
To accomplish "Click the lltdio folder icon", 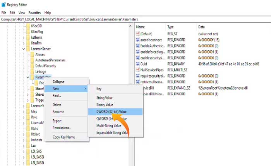I will pos(28,129).
